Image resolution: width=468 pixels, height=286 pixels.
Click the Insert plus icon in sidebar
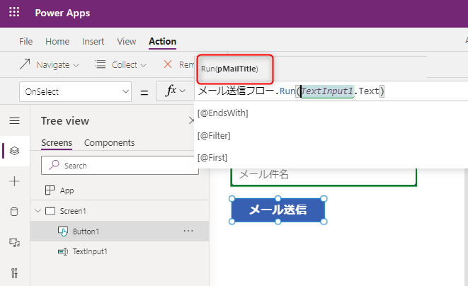click(14, 181)
